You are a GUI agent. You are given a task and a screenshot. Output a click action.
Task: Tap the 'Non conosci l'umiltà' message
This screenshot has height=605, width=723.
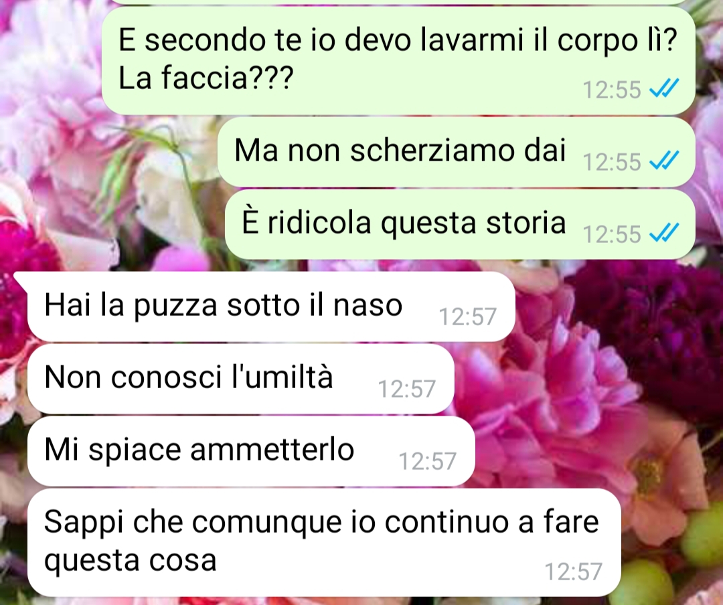tap(241, 379)
